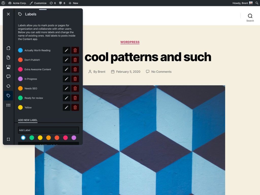Open the Home icon in panel sidebar
This screenshot has width=260, height=195.
[8, 48]
